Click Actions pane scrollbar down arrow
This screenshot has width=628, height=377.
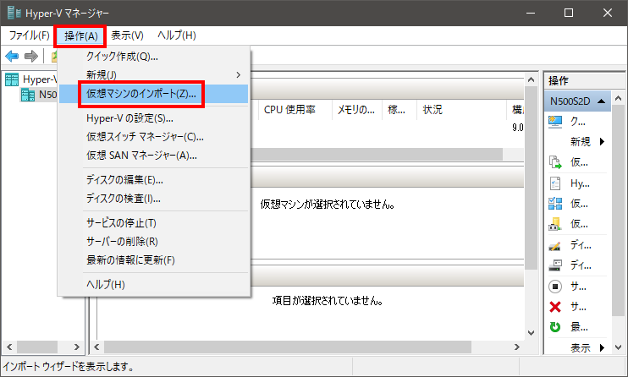619,347
